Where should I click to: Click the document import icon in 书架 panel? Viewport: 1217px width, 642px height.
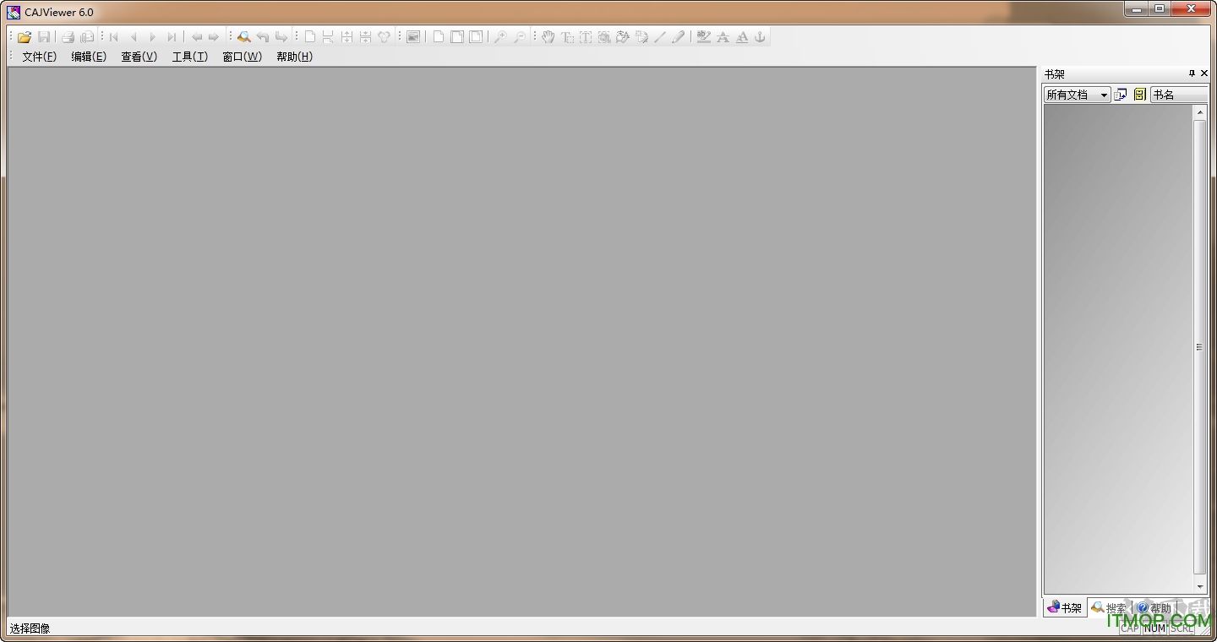[1121, 95]
